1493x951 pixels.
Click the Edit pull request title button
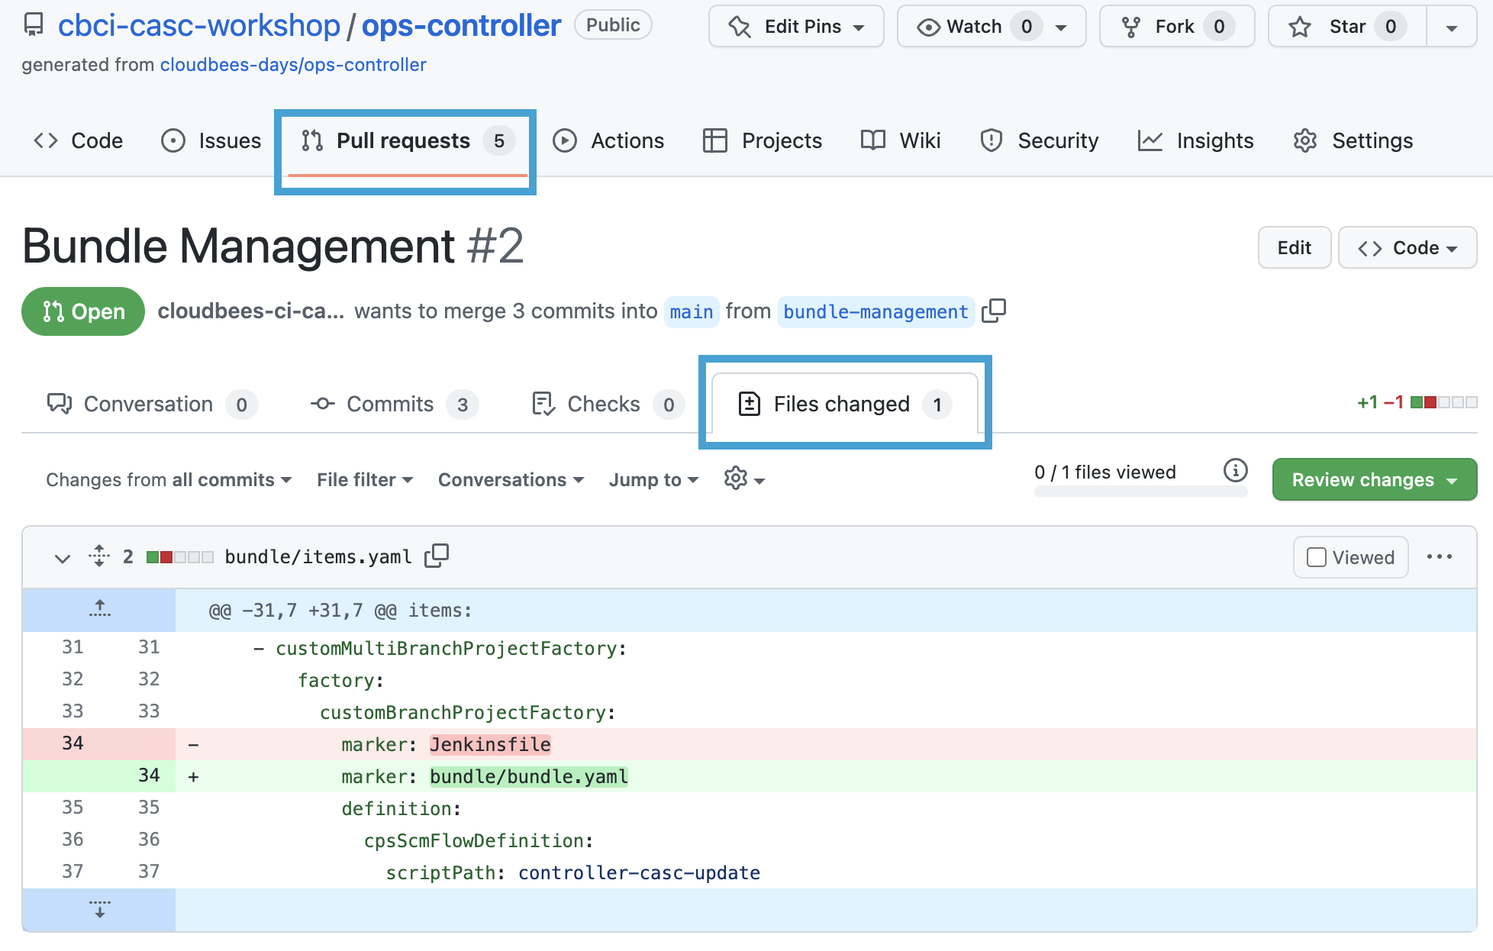[x=1295, y=247]
